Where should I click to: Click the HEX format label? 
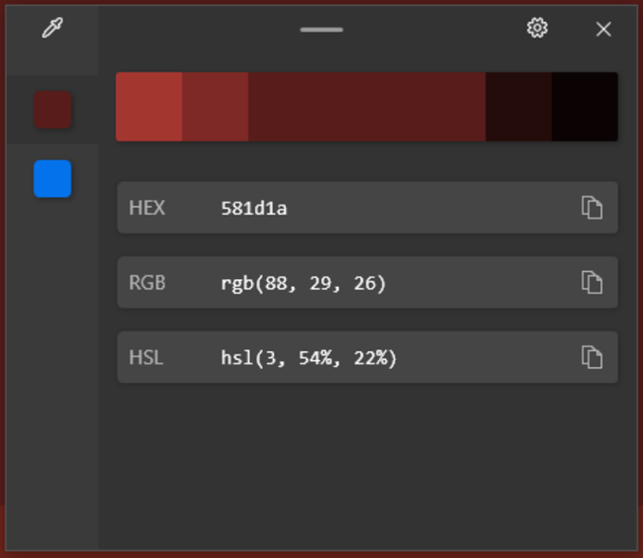(147, 208)
